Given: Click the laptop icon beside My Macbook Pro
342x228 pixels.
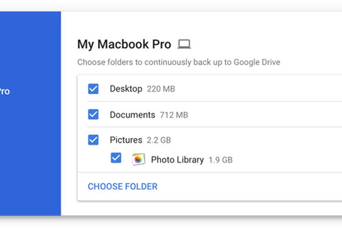Looking at the screenshot, I should coord(184,44).
